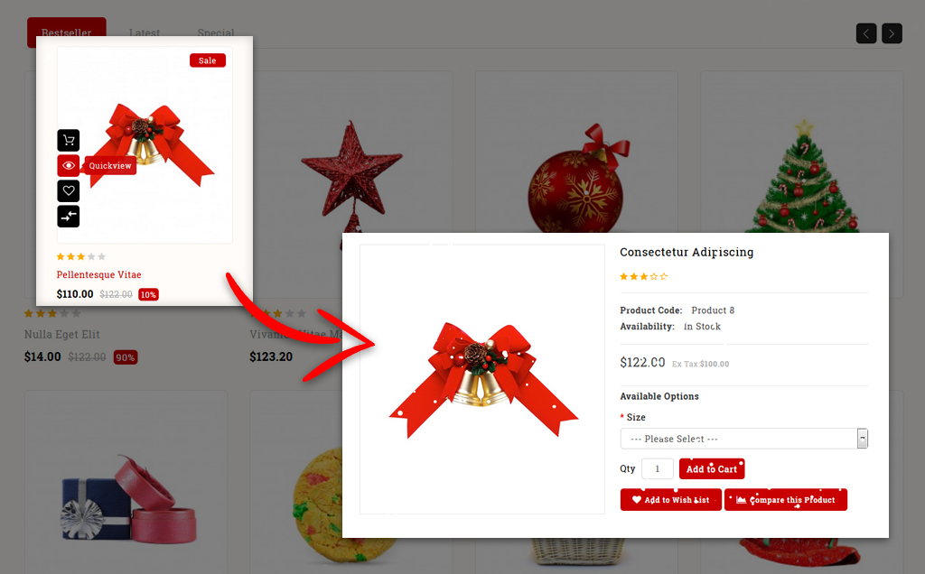Image resolution: width=925 pixels, height=574 pixels.
Task: Click Add to Wish List button
Action: (671, 500)
